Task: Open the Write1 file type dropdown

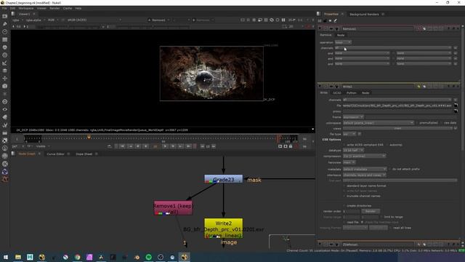Action: click(349, 134)
